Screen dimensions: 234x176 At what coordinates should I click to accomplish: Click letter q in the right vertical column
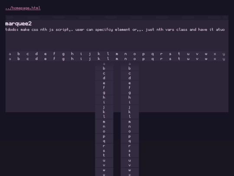pos(130,141)
